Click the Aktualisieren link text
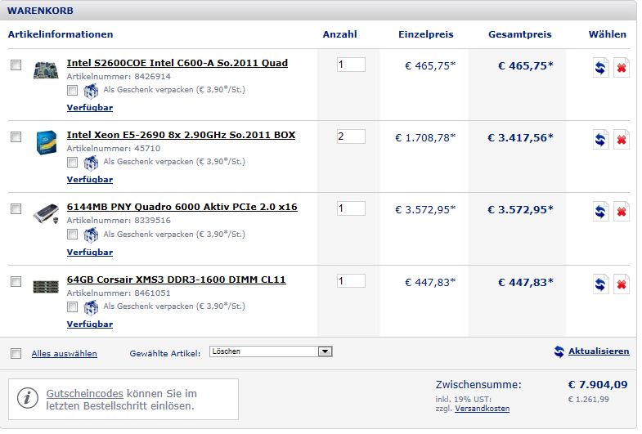This screenshot has width=642, height=434. coord(599,351)
